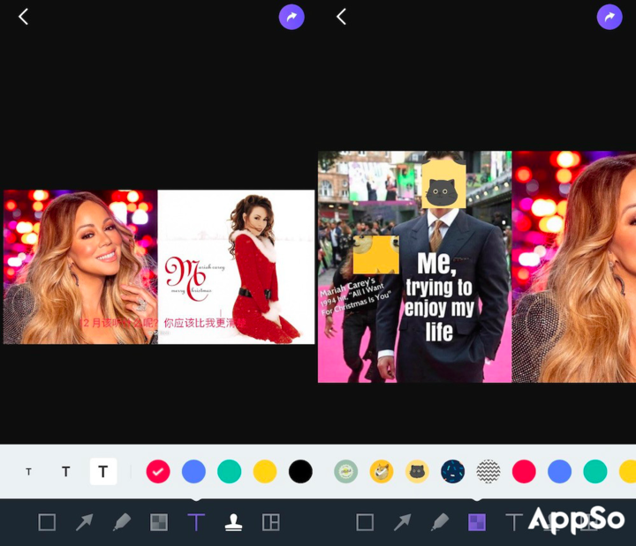This screenshot has width=636, height=546.
Task: Pick black text color
Action: [x=300, y=472]
